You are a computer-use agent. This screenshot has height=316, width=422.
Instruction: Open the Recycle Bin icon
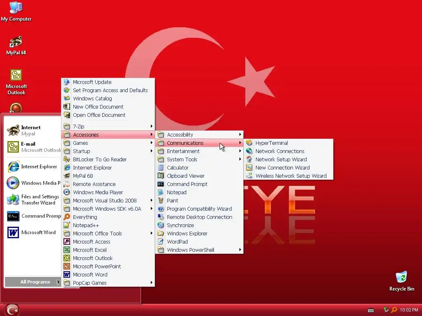(x=401, y=281)
